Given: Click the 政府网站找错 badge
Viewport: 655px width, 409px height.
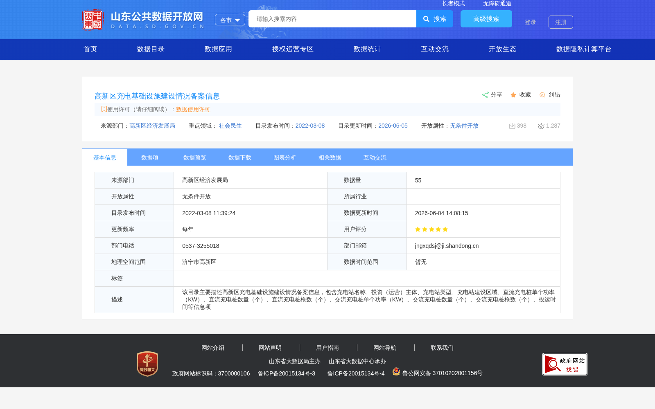Looking at the screenshot, I should tap(565, 364).
